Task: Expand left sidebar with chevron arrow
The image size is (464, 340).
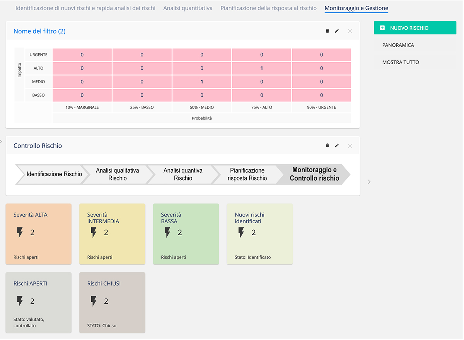Action: (x=1, y=141)
